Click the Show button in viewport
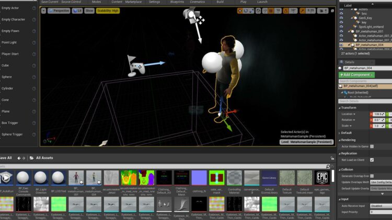The height and width of the screenshot is (220, 392). tap(89, 11)
